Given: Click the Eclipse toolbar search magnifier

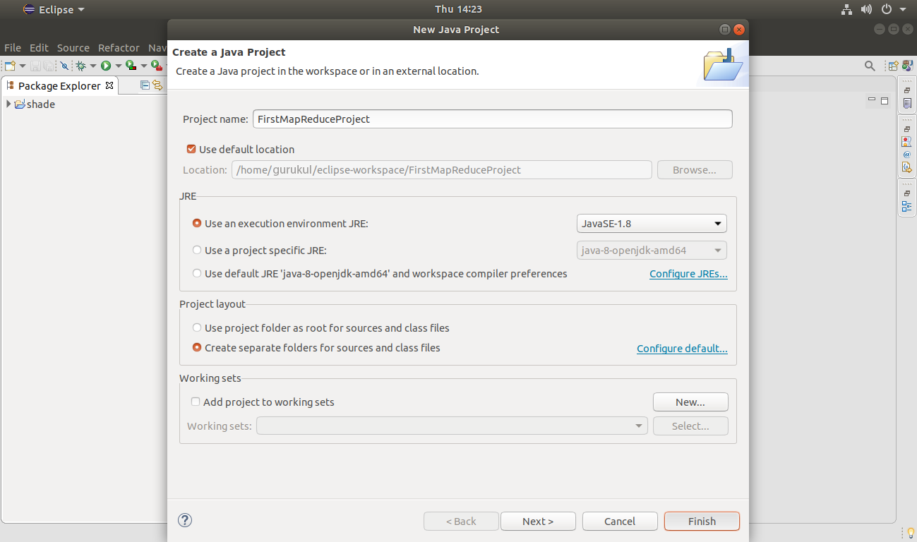Looking at the screenshot, I should click(x=870, y=66).
